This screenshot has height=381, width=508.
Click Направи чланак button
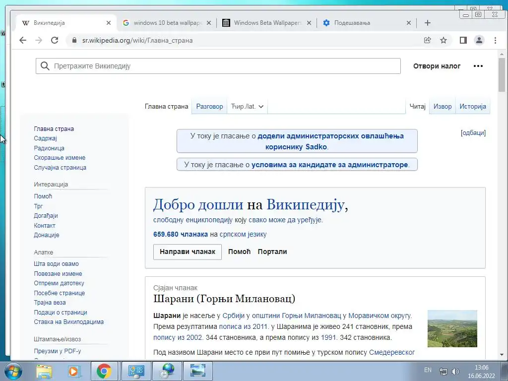[187, 252]
